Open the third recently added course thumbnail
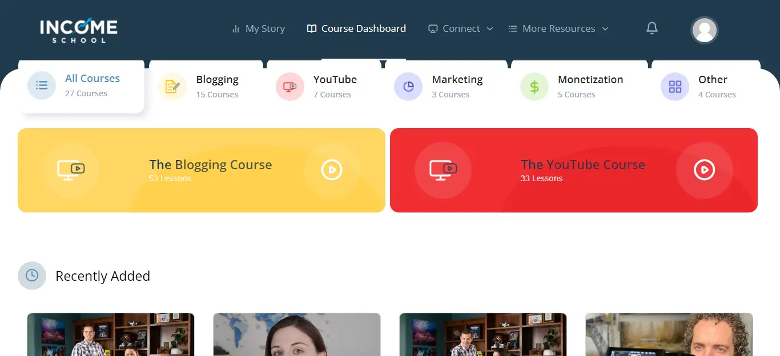This screenshot has height=356, width=780. coord(483,334)
